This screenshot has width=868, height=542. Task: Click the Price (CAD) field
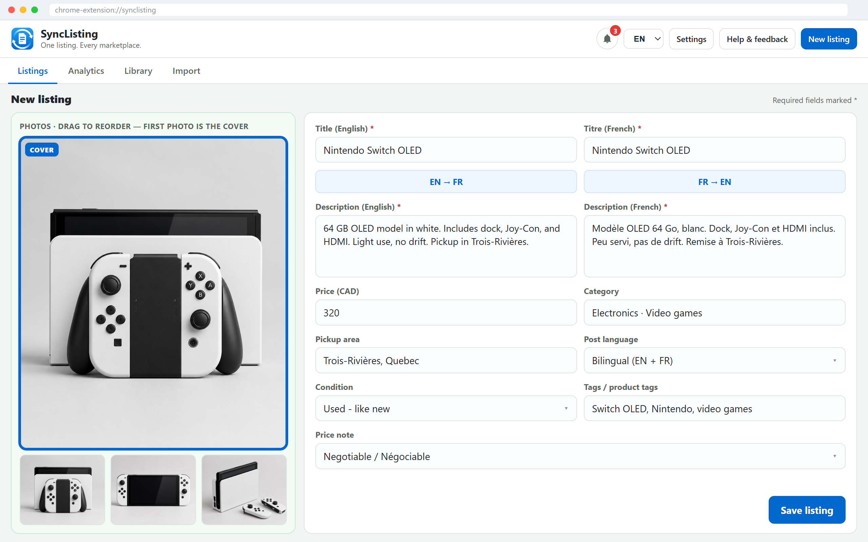(446, 313)
